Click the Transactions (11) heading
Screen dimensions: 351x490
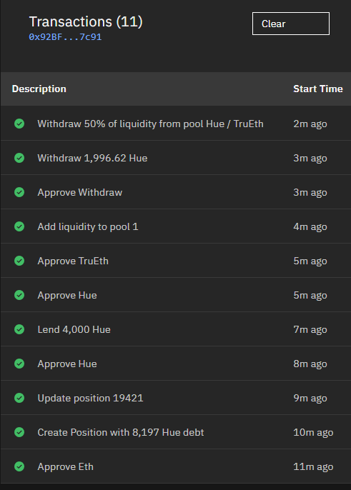86,22
